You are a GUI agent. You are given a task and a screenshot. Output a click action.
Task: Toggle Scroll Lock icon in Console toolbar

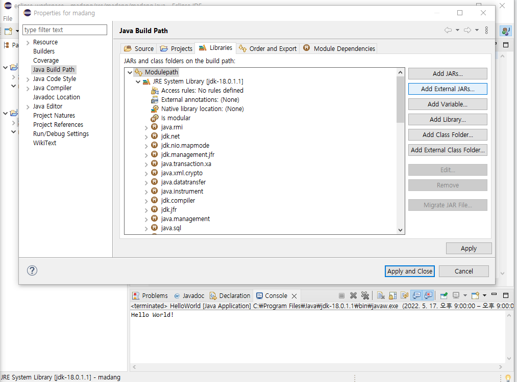[392, 295]
